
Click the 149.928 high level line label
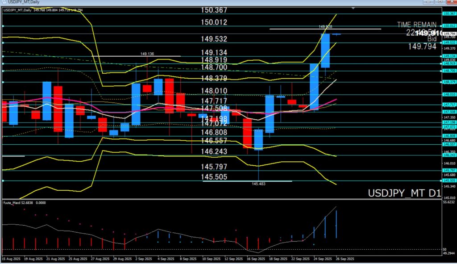coord(325,27)
